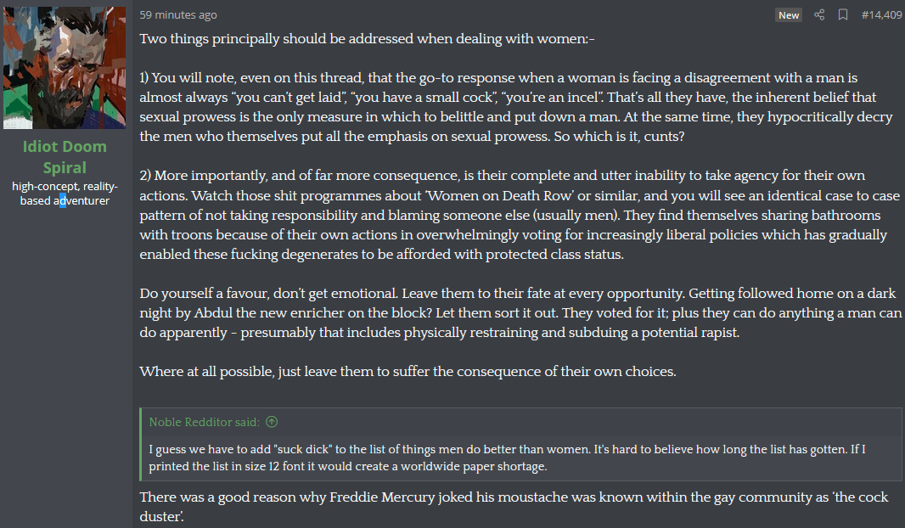Open the post permalink #14,409
This screenshot has height=528, width=905.
pos(881,15)
